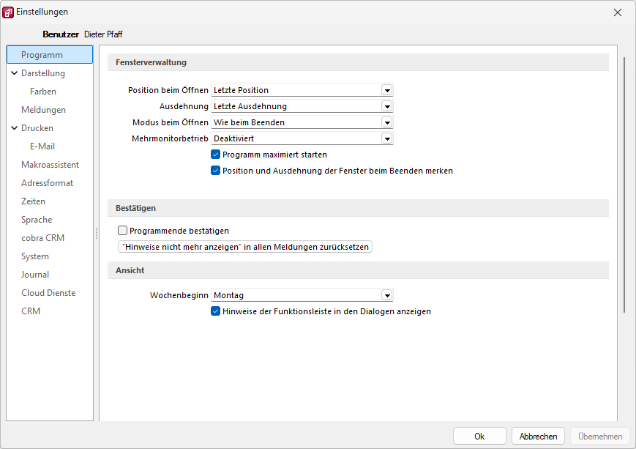Image resolution: width=636 pixels, height=449 pixels.
Task: Open the Makroassistent settings page
Action: coord(50,165)
